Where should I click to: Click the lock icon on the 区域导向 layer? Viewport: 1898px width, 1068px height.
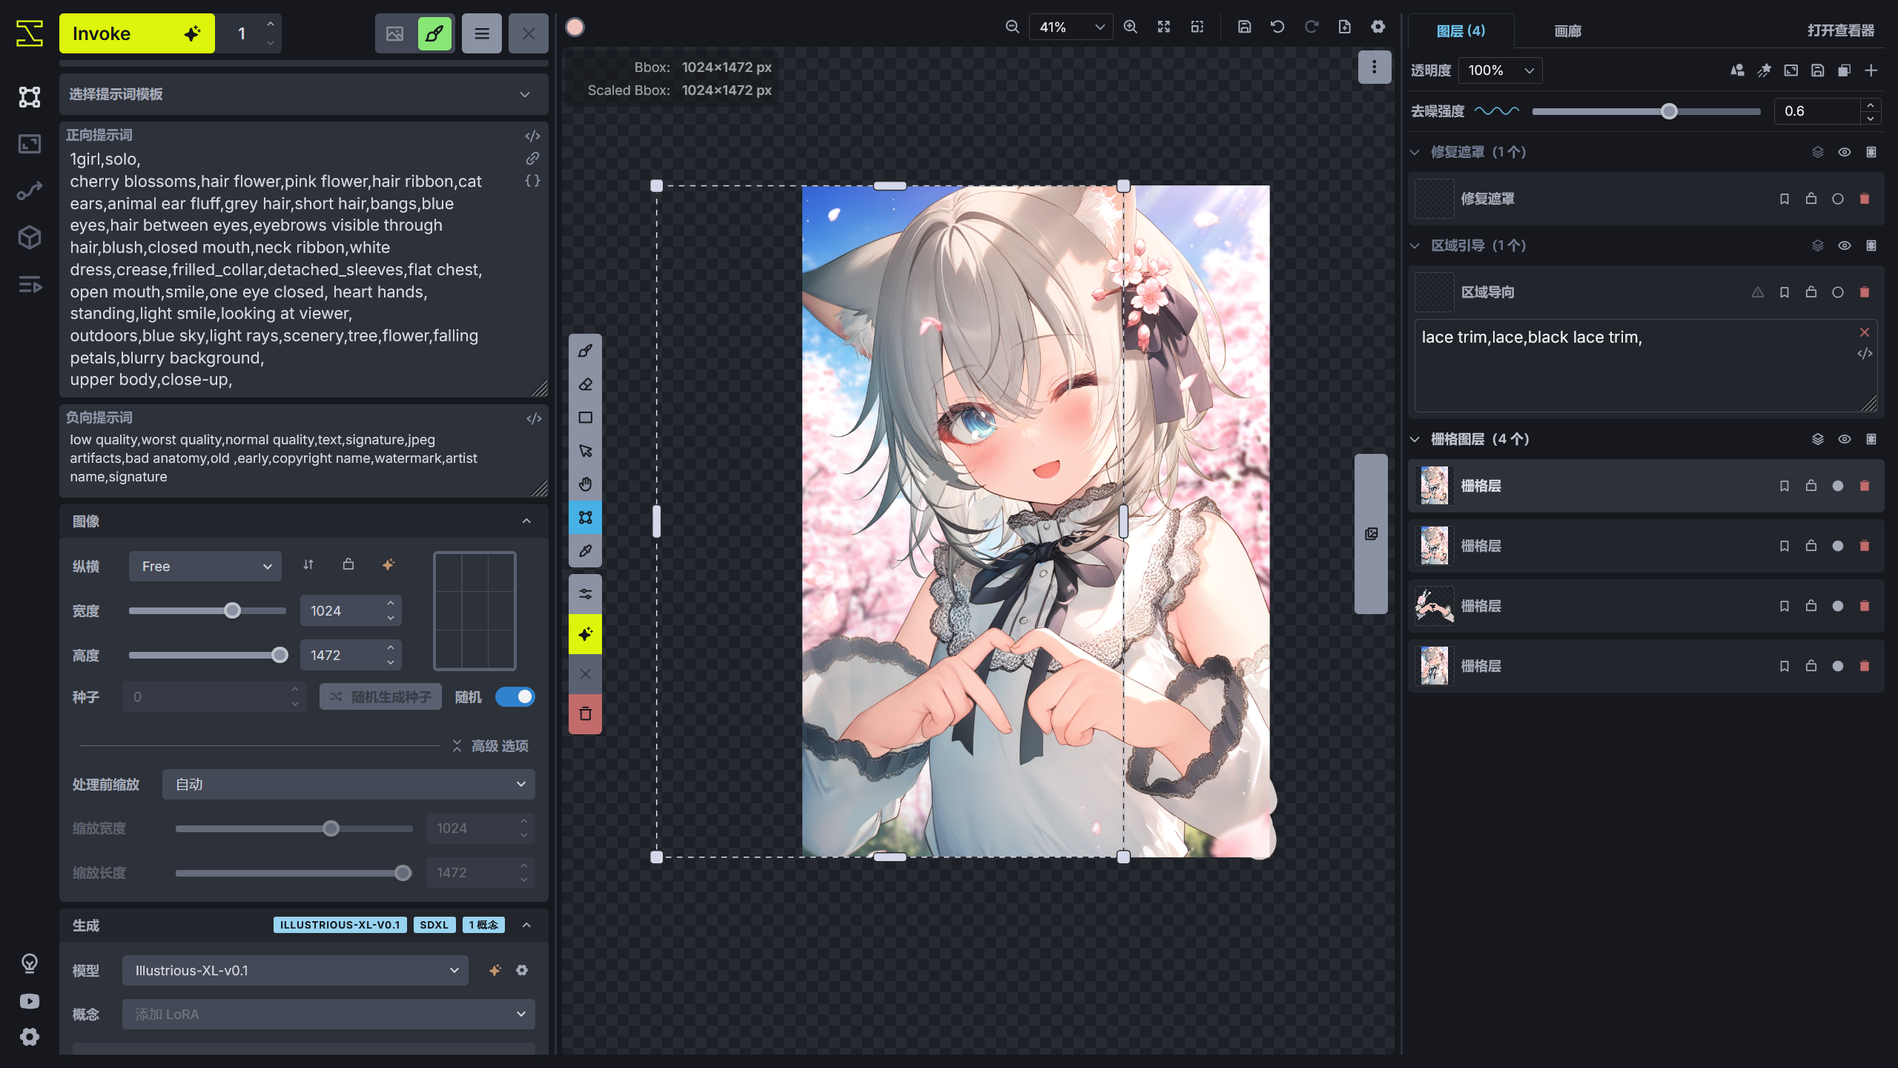pyautogui.click(x=1811, y=292)
